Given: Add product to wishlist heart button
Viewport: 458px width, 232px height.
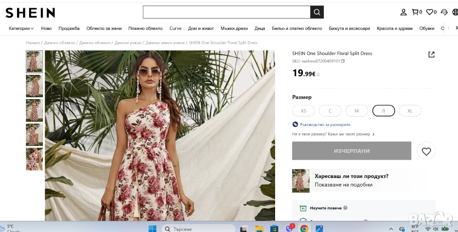Looking at the screenshot, I should 426,151.
